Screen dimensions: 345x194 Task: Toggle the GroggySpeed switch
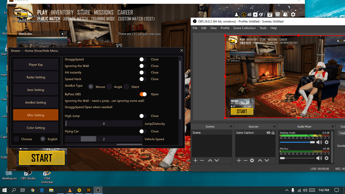pyautogui.click(x=143, y=59)
